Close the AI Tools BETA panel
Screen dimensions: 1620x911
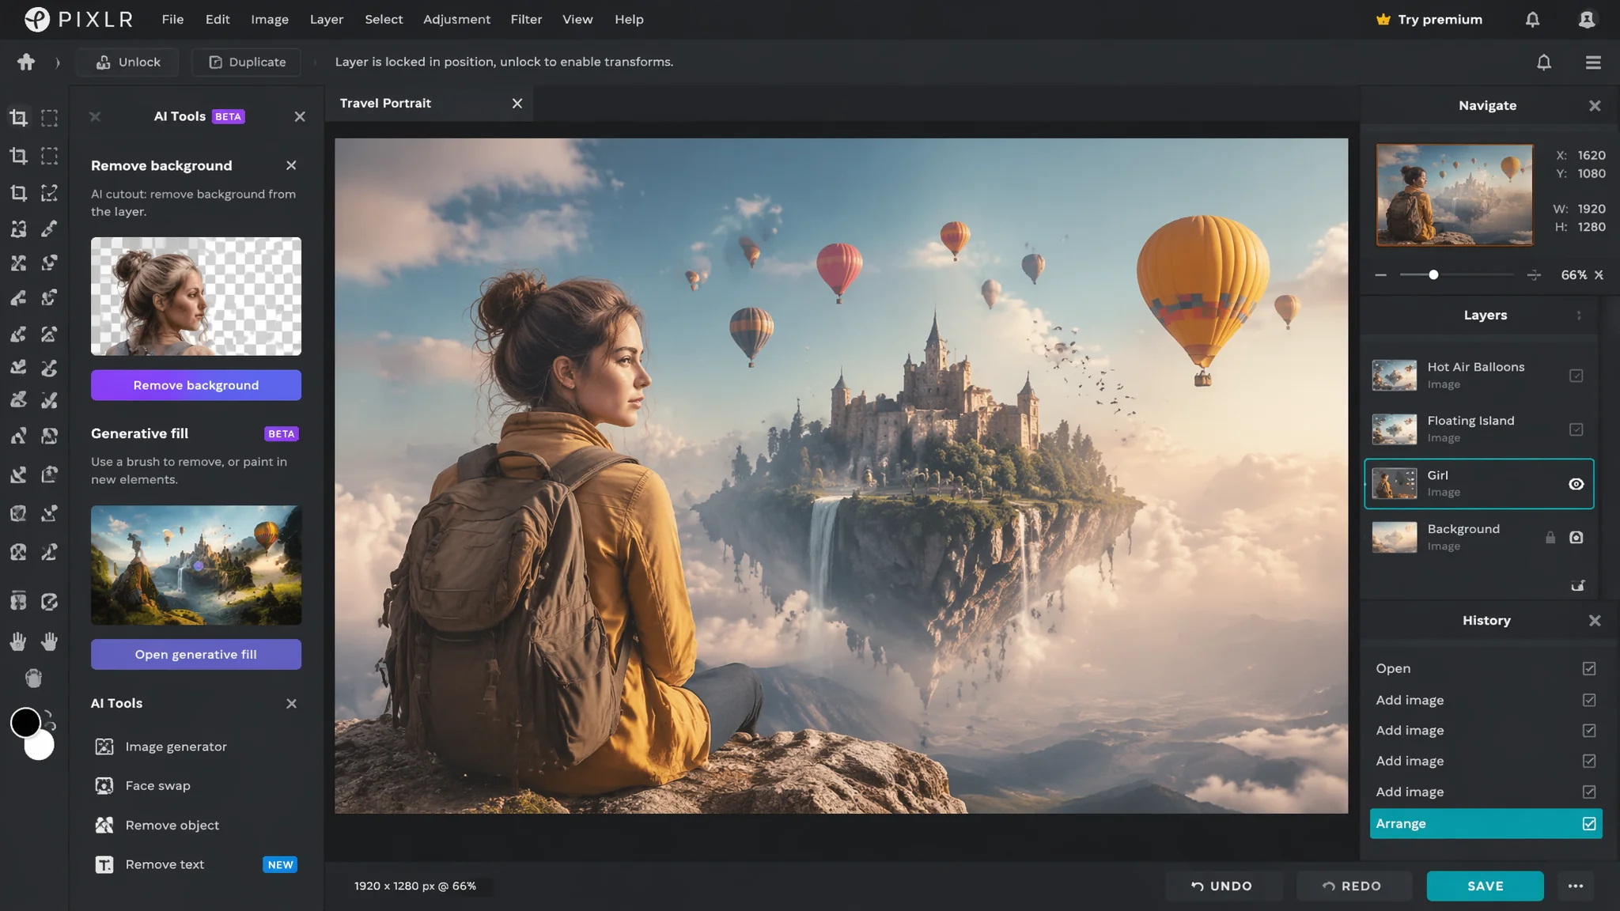(x=300, y=116)
